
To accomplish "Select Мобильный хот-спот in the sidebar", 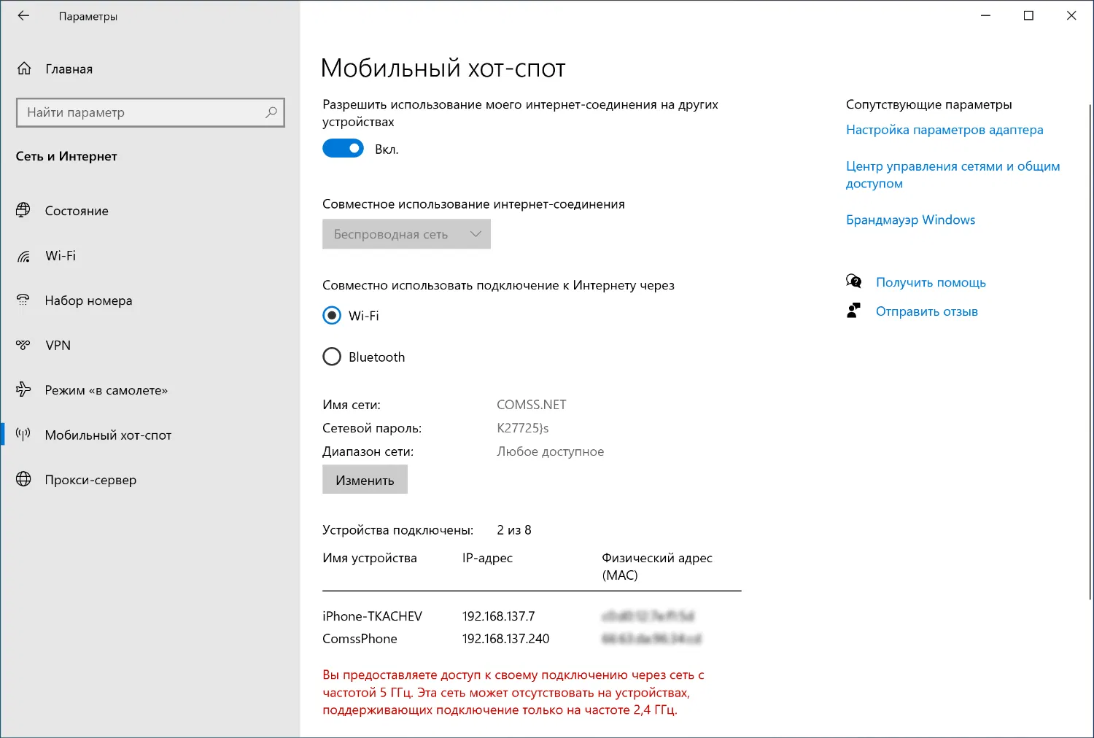I will (108, 435).
